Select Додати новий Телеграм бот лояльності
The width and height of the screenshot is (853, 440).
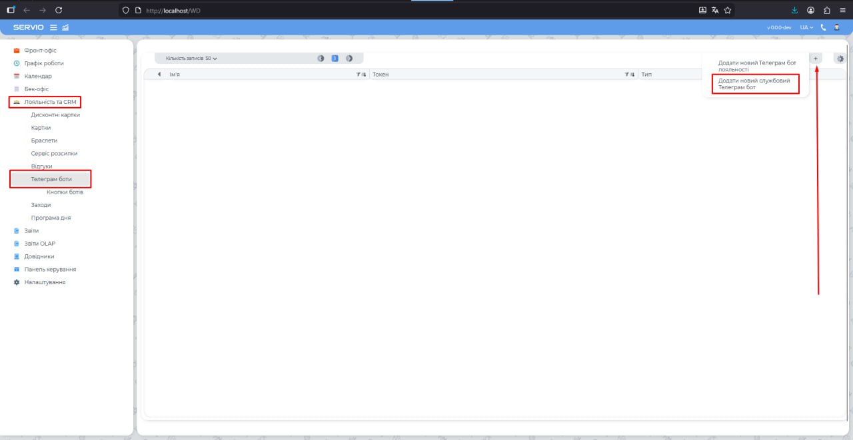756,66
